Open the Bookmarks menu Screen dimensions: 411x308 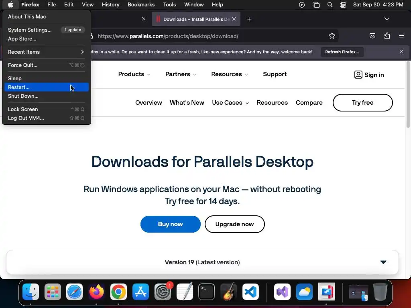(141, 5)
